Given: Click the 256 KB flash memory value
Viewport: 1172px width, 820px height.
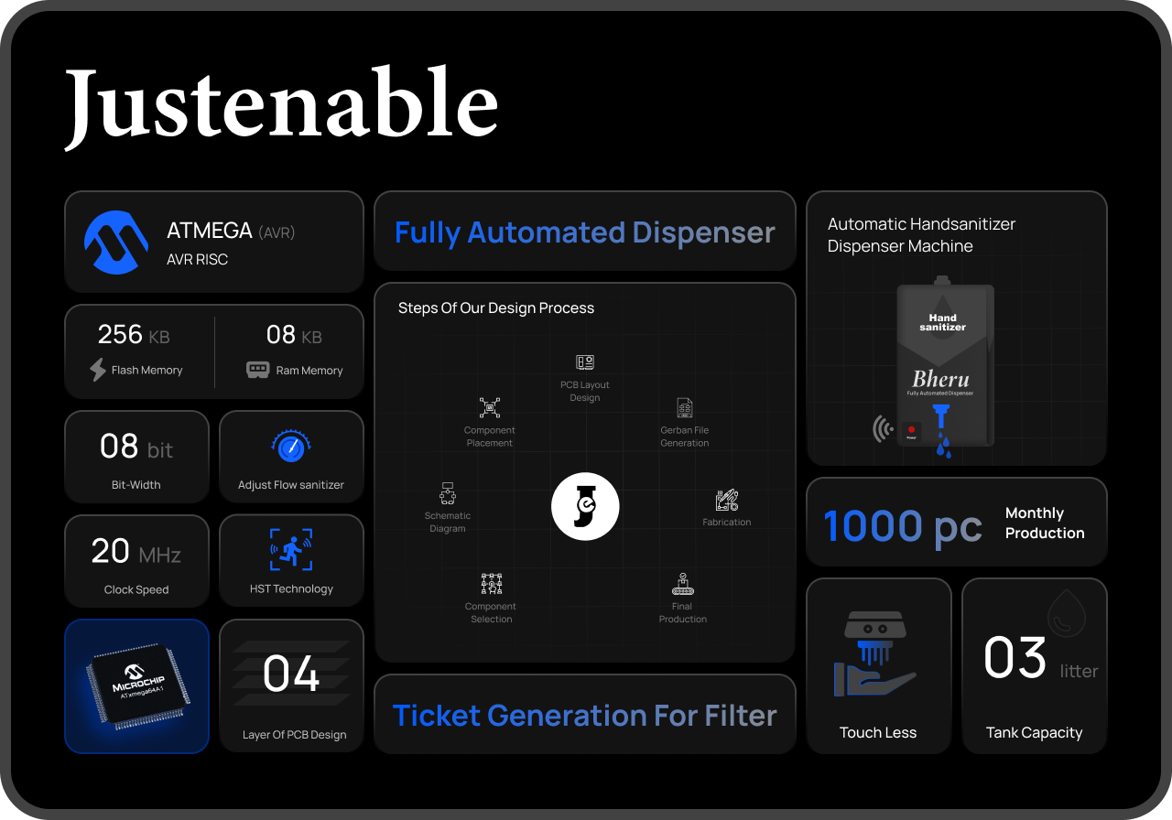Looking at the screenshot, I should coord(134,335).
